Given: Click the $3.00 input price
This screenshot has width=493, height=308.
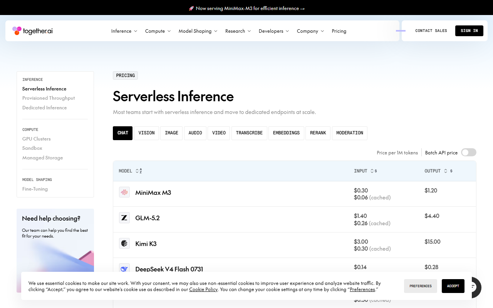Looking at the screenshot, I should pos(361,242).
